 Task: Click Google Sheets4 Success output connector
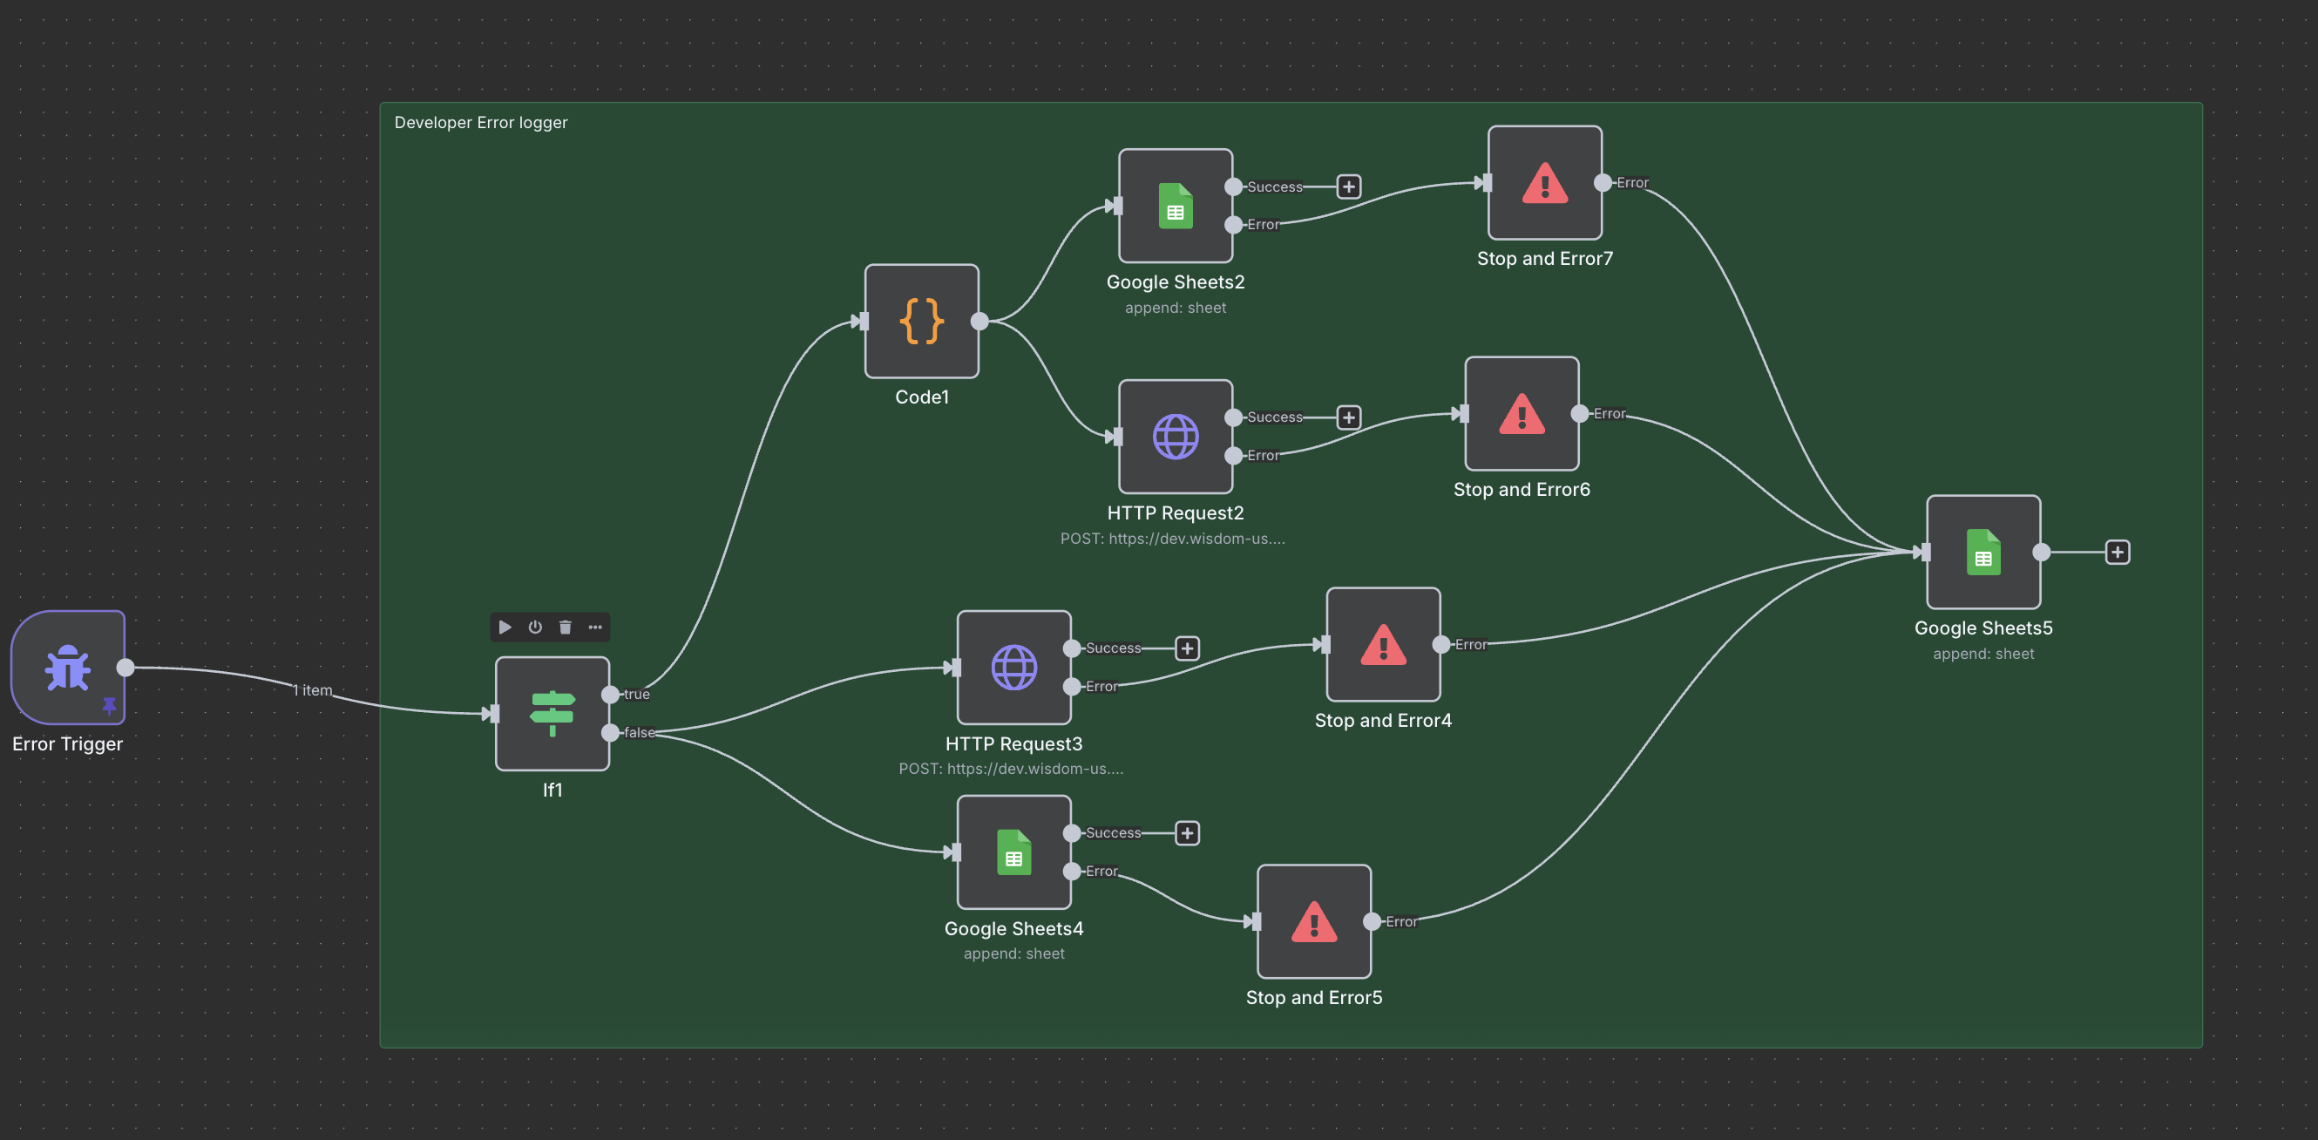(x=1073, y=833)
